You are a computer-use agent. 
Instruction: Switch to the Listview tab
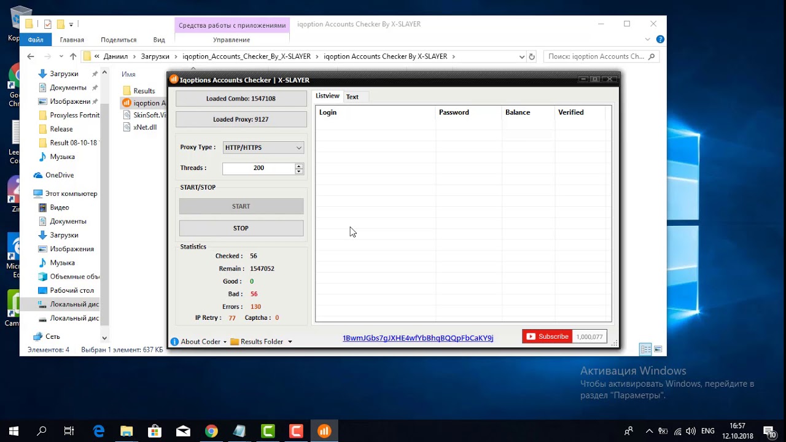point(327,96)
